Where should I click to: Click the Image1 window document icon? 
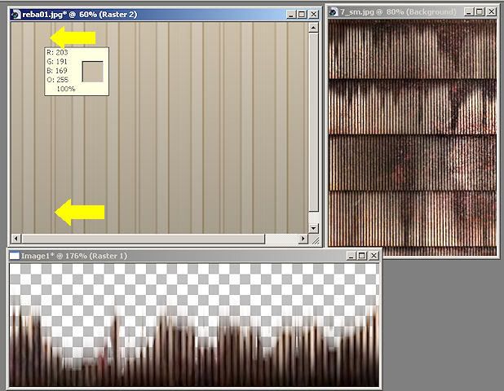[14, 256]
